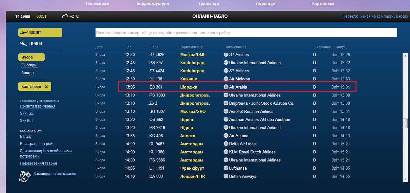410x193 pixels.
Task: Click the Lufthansa airline logo icon
Action: [226, 168]
